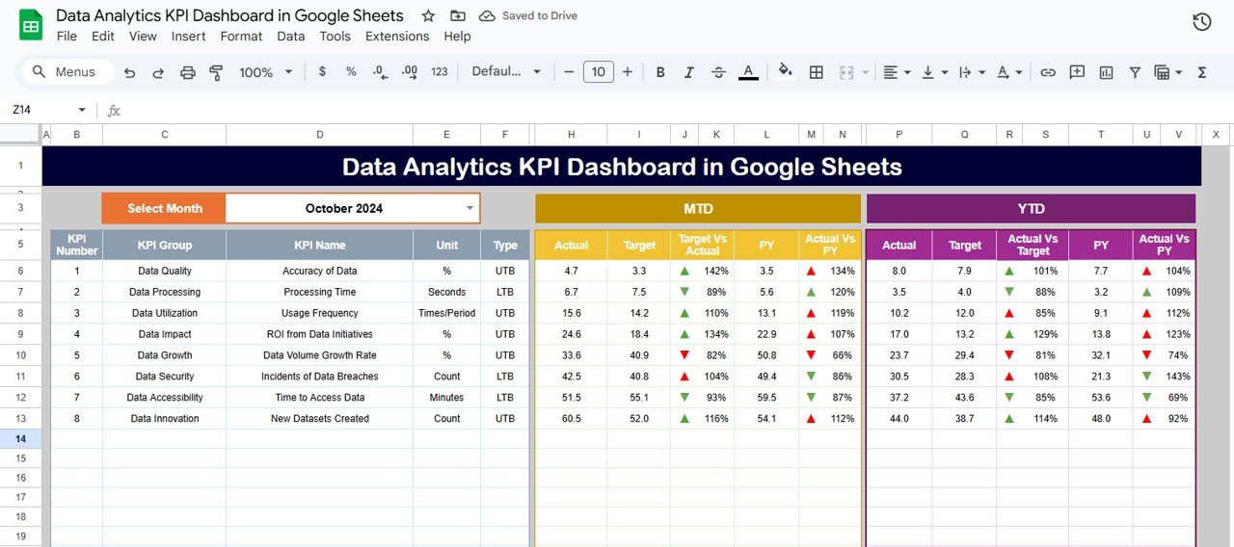
Task: Format as percent
Action: (351, 72)
